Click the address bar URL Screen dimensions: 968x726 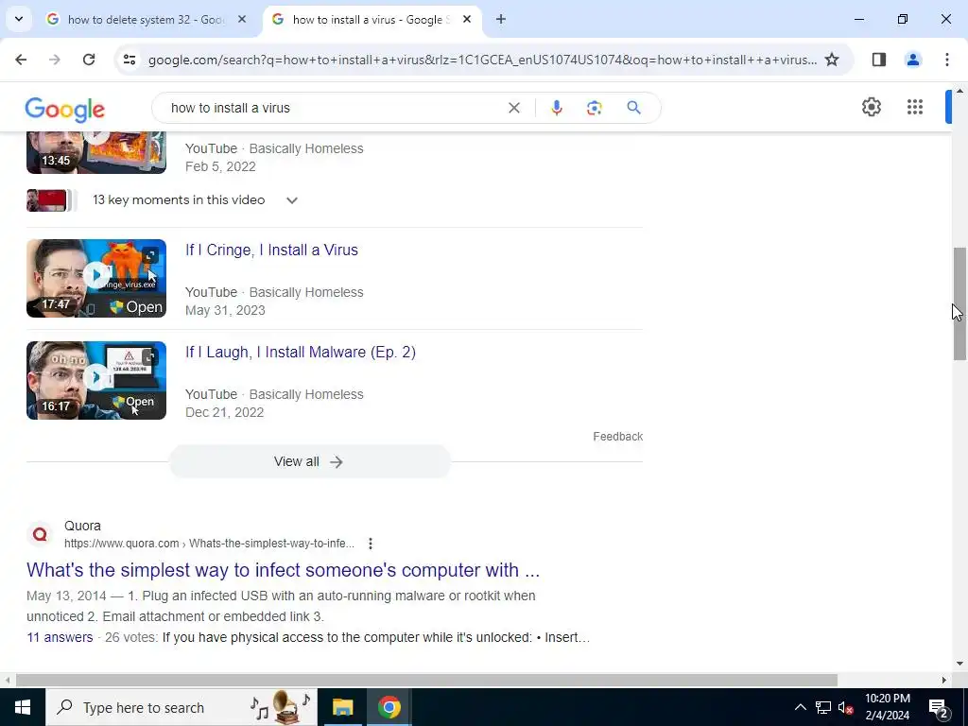pos(482,60)
